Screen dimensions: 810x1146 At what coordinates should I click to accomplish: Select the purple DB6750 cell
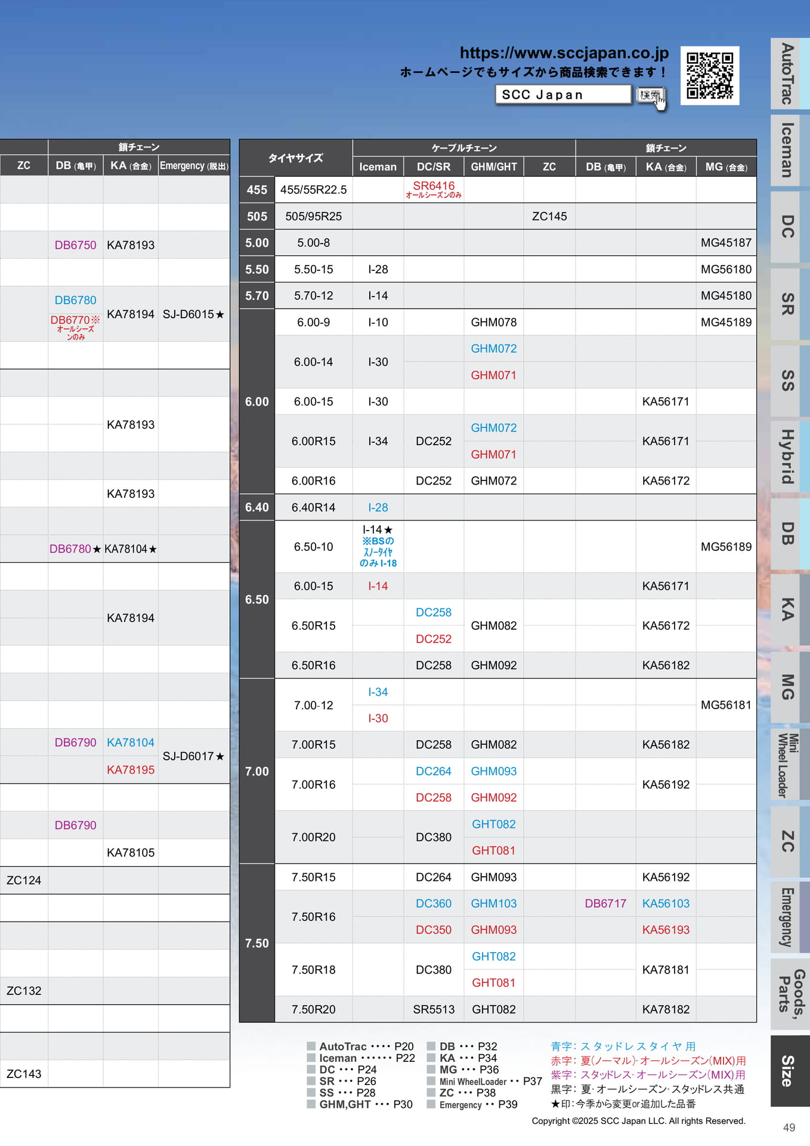[75, 245]
